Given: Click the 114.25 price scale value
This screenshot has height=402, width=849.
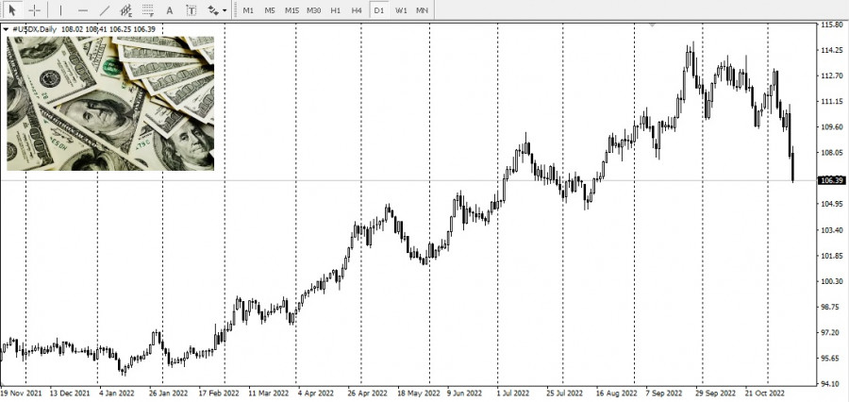Looking at the screenshot, I should 832,50.
